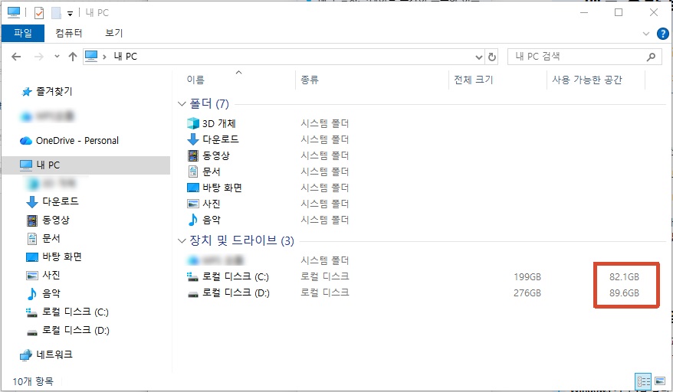Select the 음악 folder in the file list
This screenshot has height=392, width=673.
tap(204, 220)
